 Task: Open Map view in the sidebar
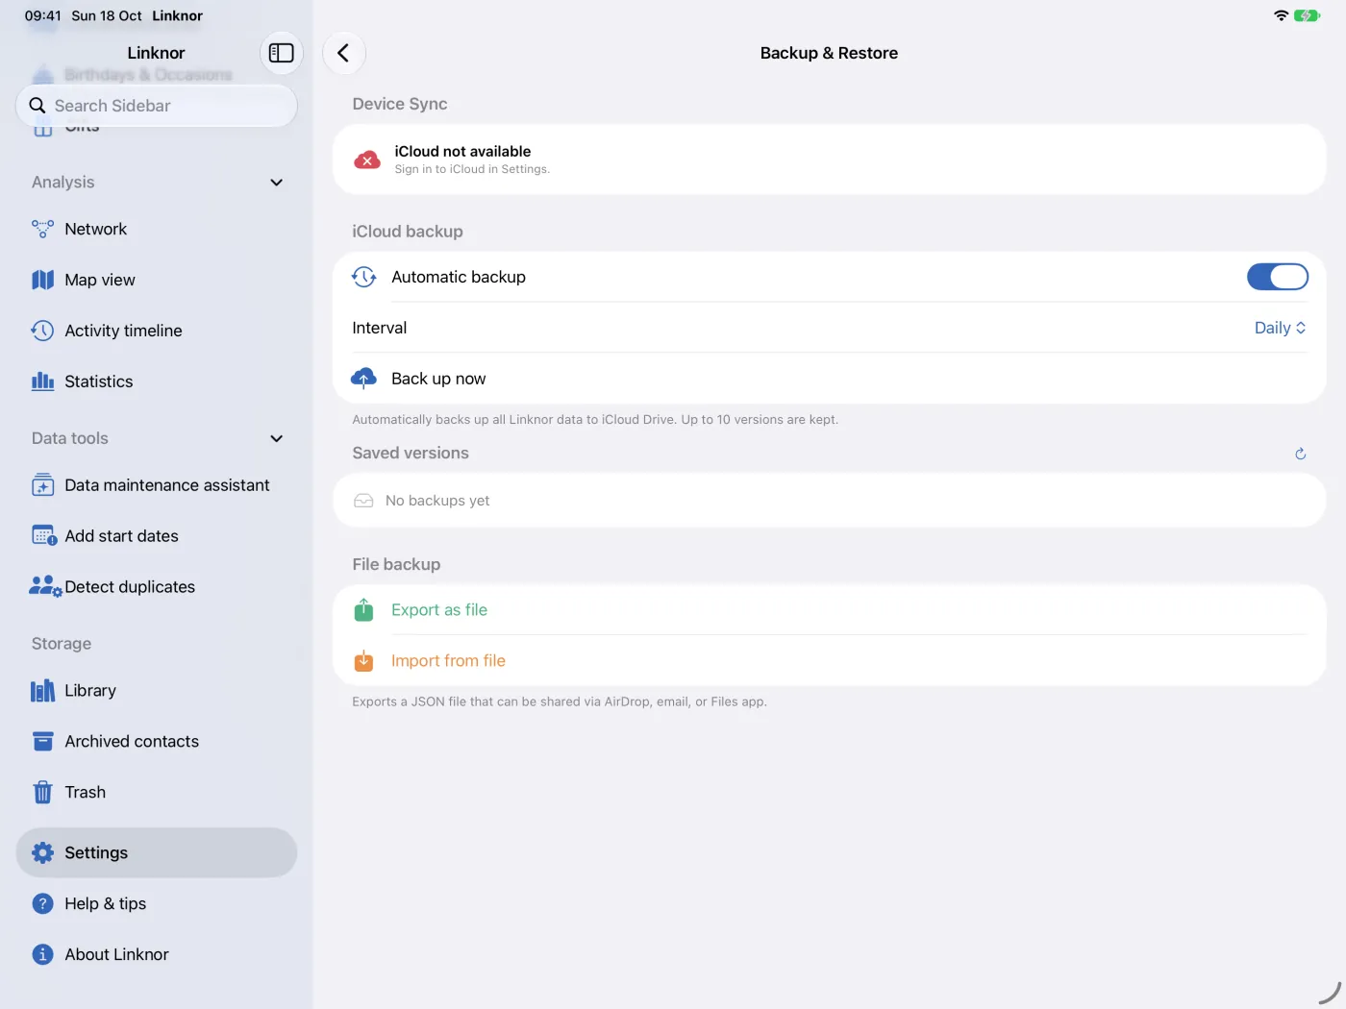coord(157,280)
